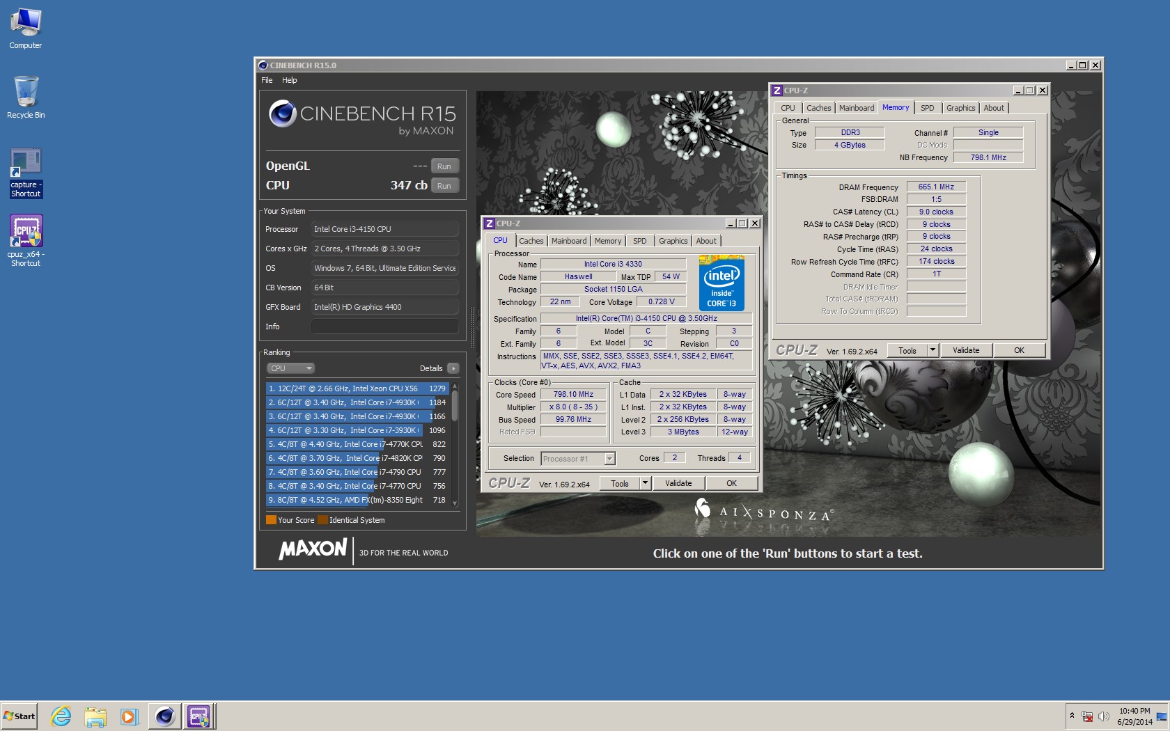Run the OpenGL benchmark
The height and width of the screenshot is (731, 1170).
[x=444, y=166]
